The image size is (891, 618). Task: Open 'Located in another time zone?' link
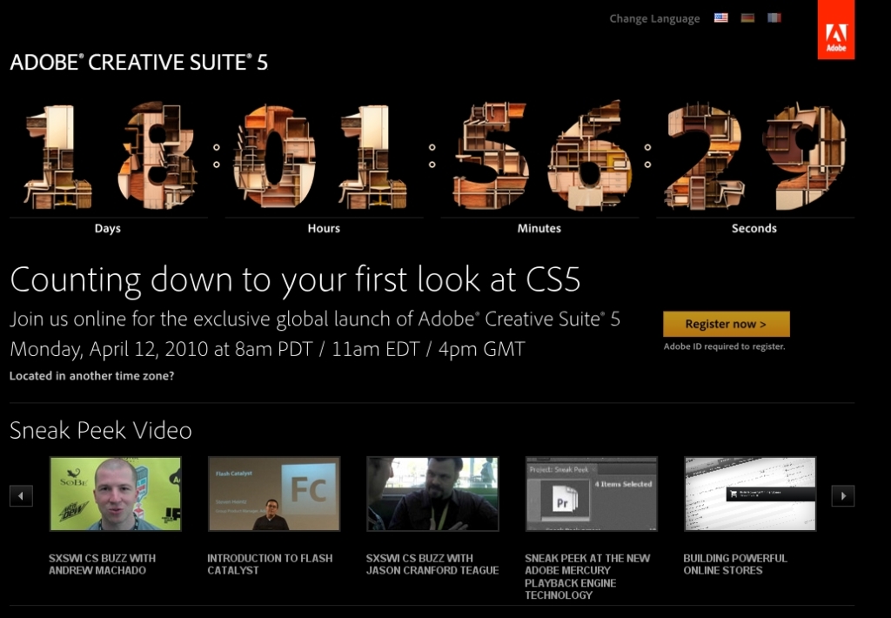tap(92, 376)
